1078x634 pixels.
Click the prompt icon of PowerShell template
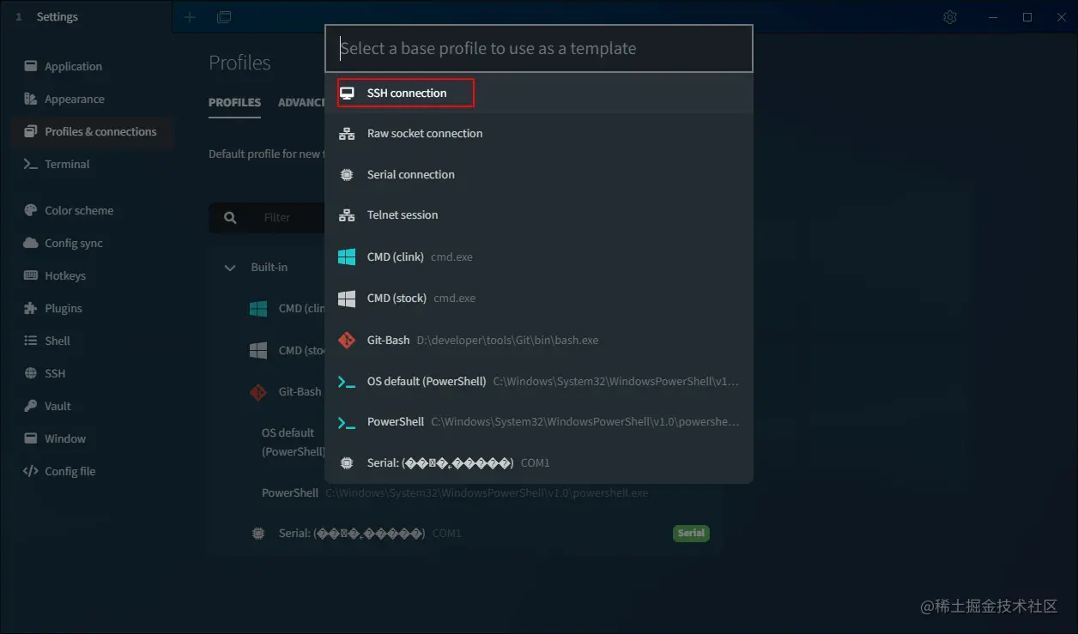tap(347, 422)
